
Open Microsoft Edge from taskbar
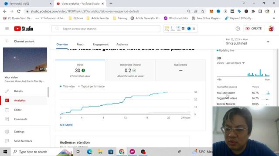click(x=89, y=152)
